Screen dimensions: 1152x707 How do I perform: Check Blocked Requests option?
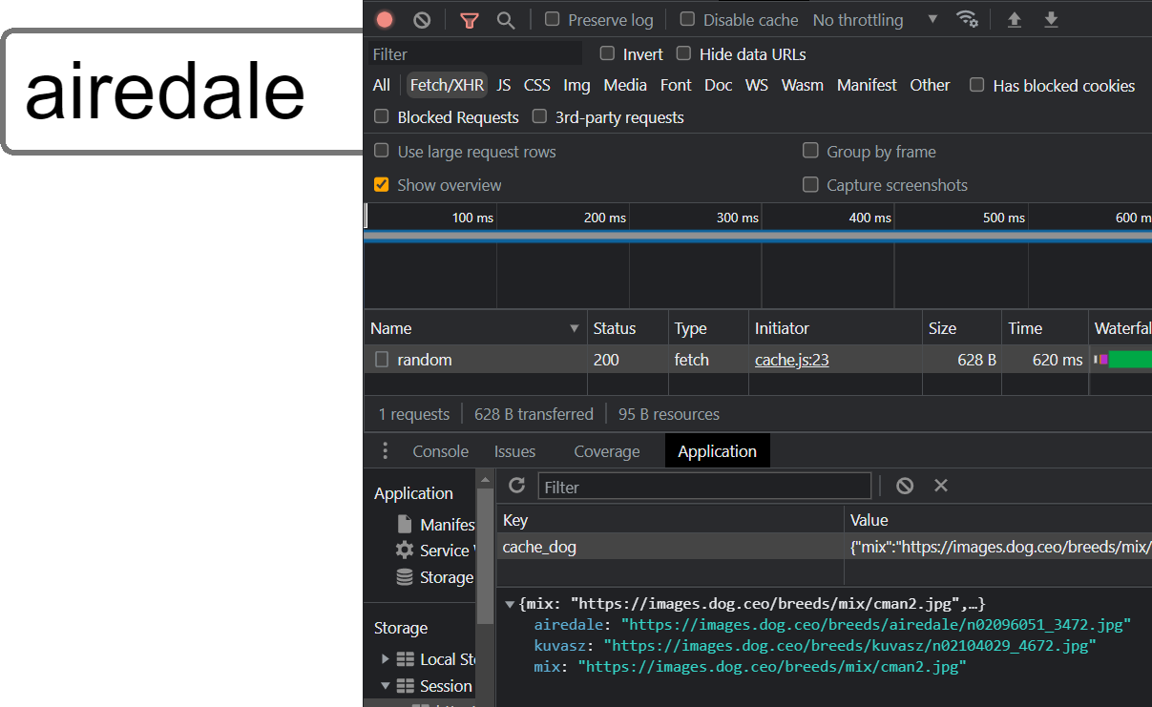382,116
